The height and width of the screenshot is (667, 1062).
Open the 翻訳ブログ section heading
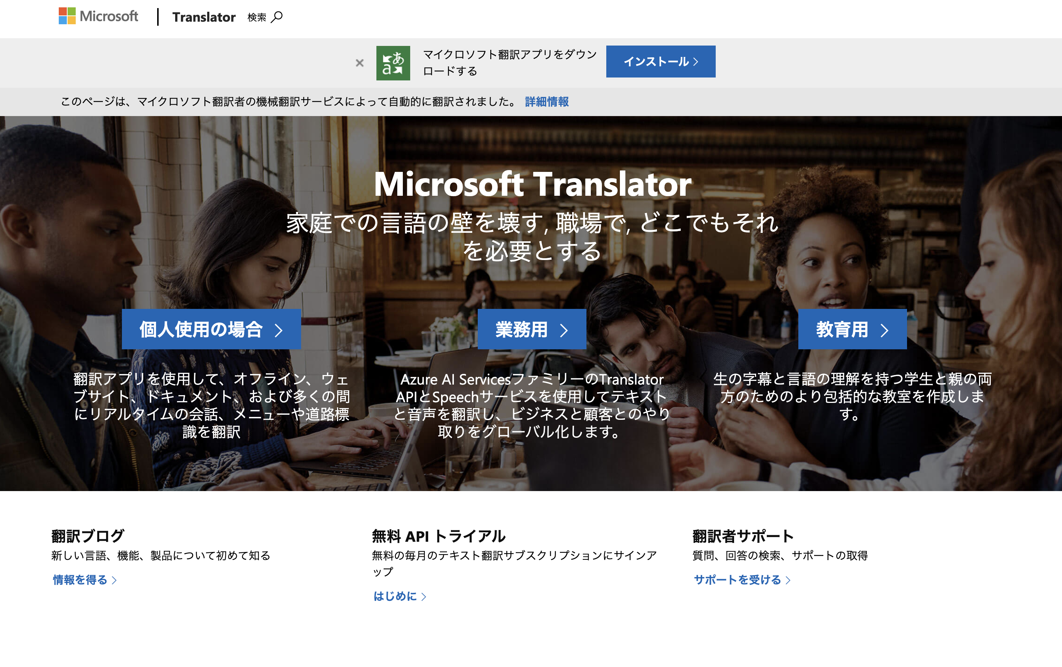(87, 535)
